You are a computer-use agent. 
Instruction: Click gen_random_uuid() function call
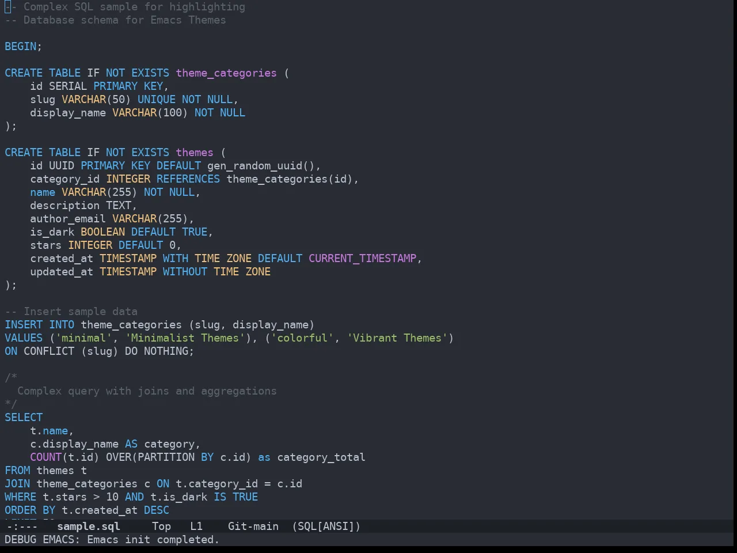(261, 166)
